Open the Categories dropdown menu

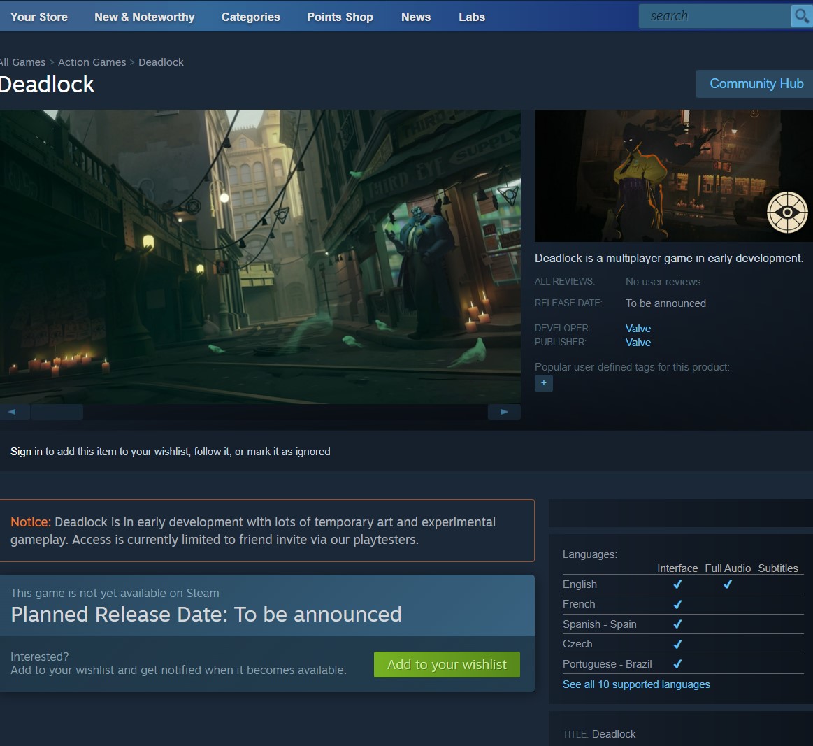pos(250,17)
